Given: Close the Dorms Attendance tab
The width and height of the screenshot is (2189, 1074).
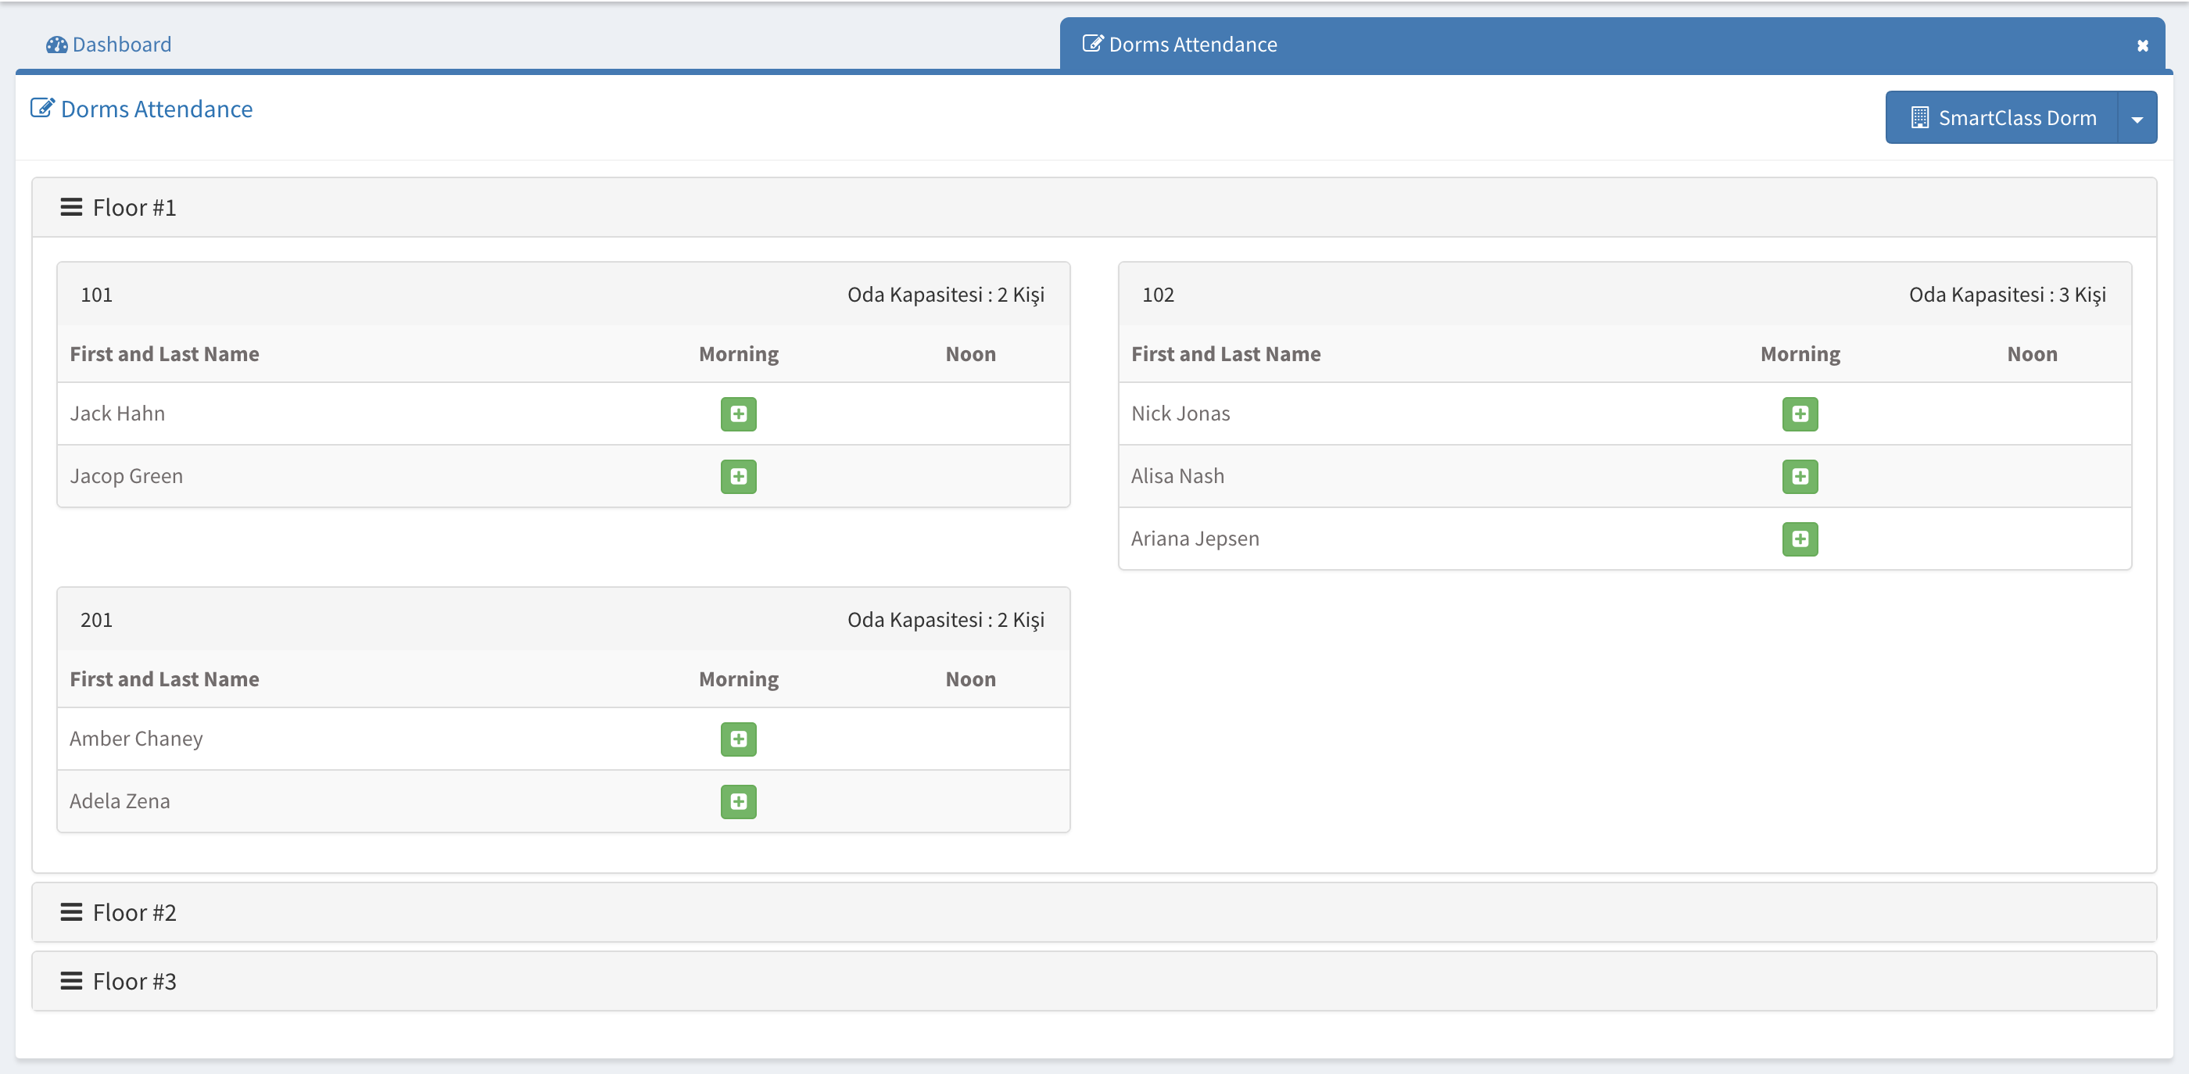Looking at the screenshot, I should pos(2141,46).
